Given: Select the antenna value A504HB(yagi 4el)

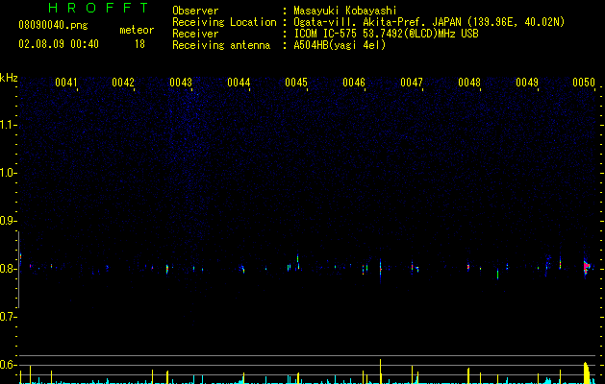Looking at the screenshot, I should 340,45.
